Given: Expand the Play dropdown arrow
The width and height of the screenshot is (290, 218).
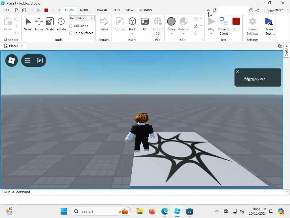Looking at the screenshot, I should tap(211, 34).
